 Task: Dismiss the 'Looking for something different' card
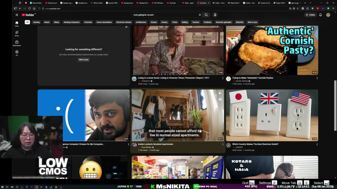click(x=126, y=27)
